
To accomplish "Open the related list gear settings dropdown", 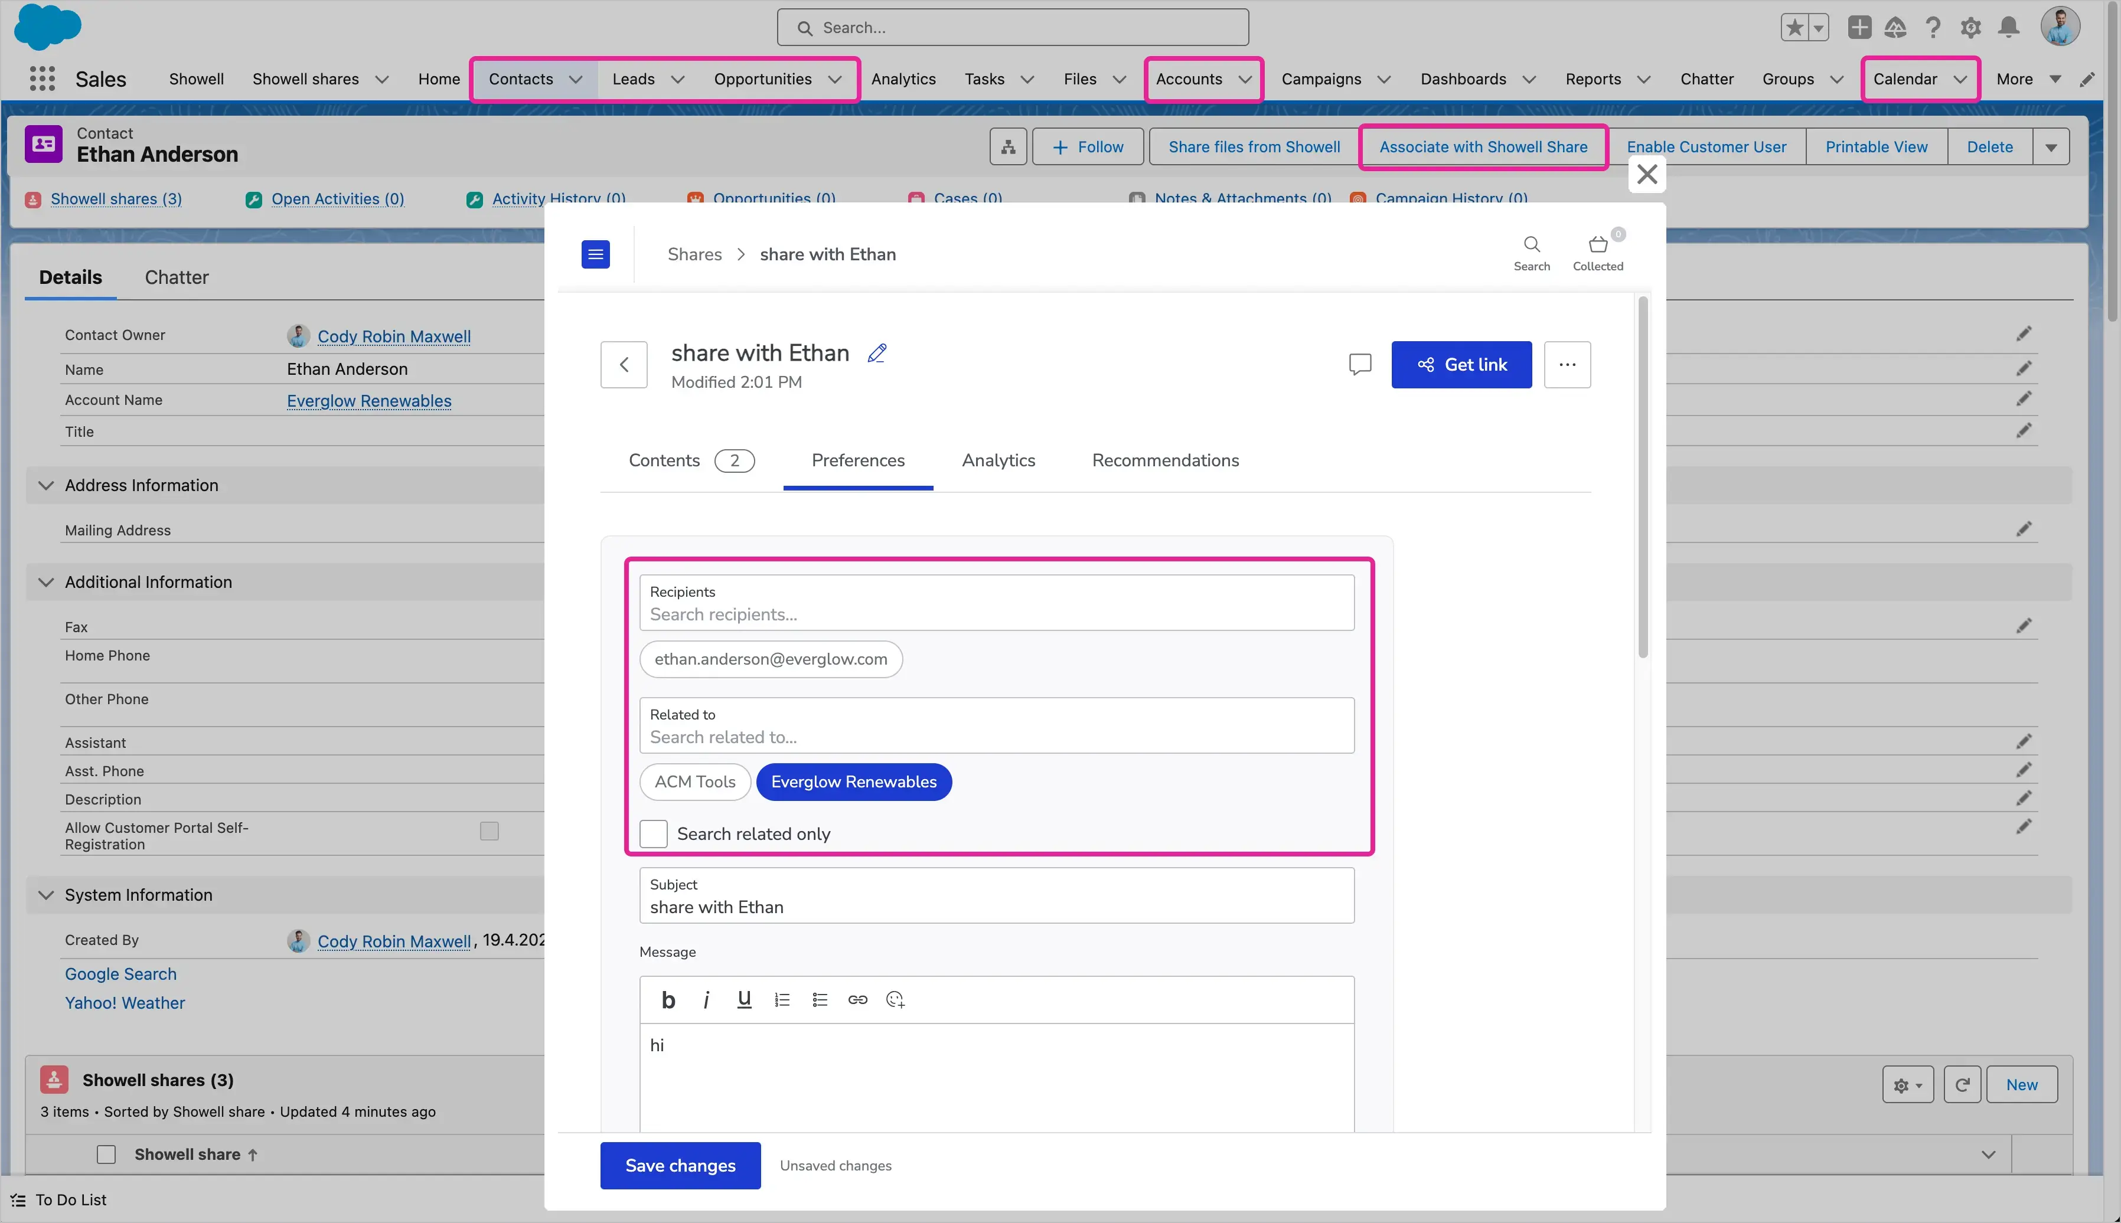I will (1908, 1084).
